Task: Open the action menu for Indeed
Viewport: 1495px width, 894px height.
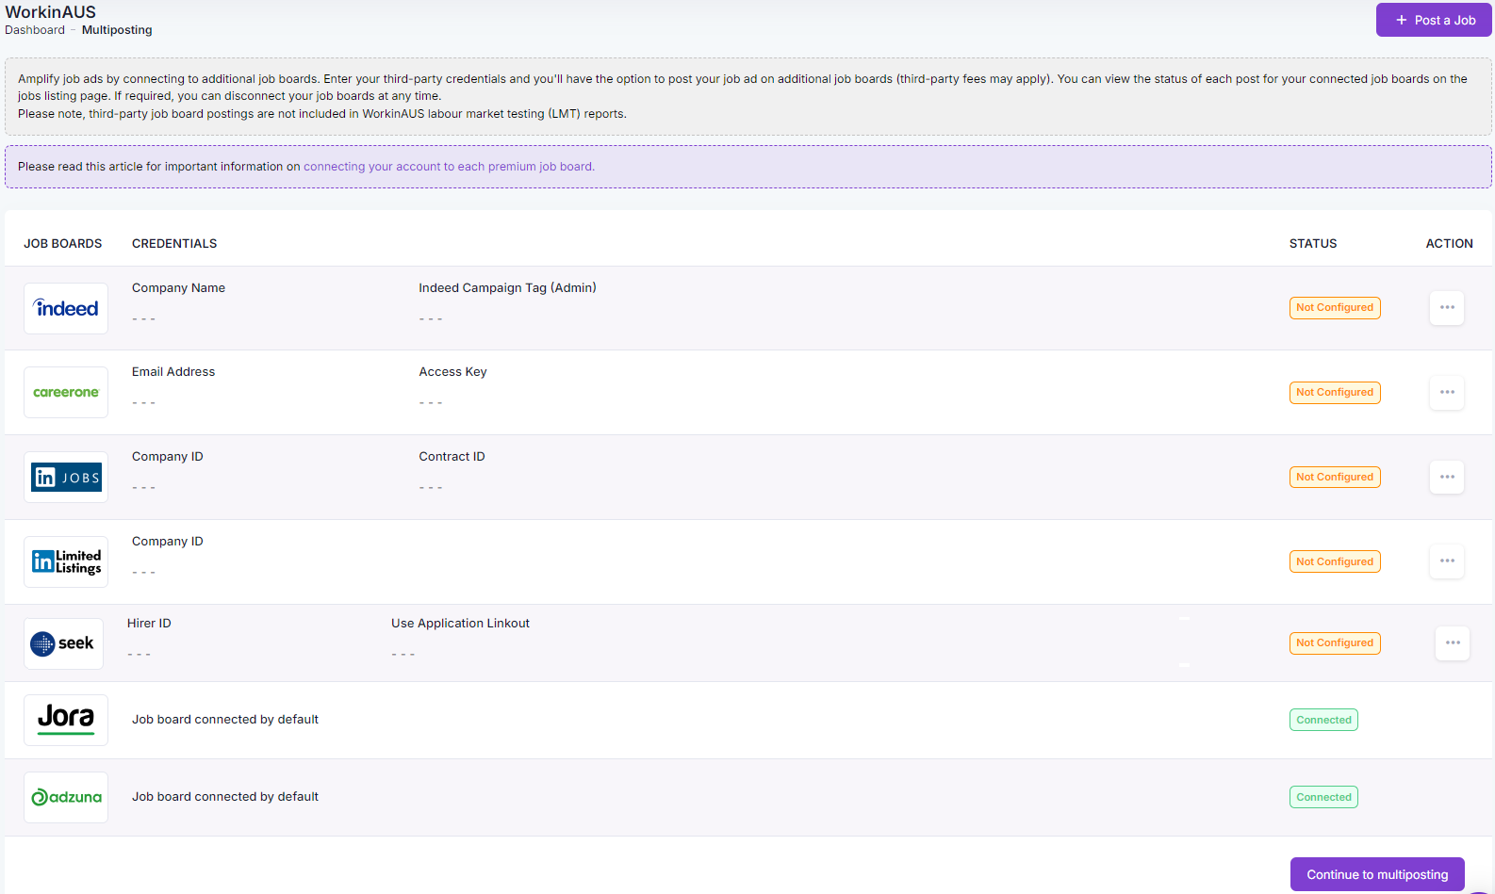Action: pos(1447,307)
